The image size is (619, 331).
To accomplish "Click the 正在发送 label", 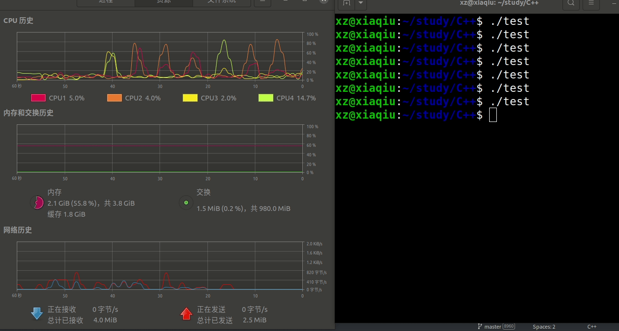I will (x=211, y=309).
